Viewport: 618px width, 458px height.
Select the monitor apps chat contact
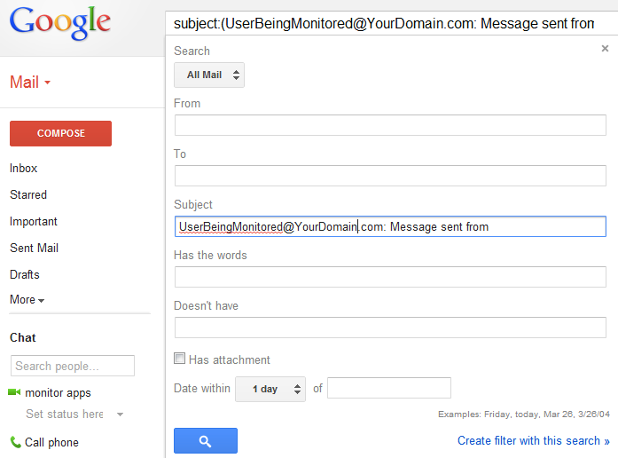pos(58,393)
